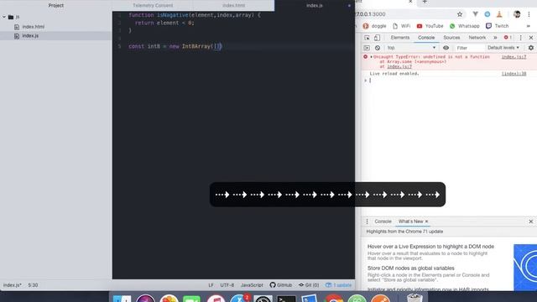
Task: Open console settings gear
Action: pos(531,48)
